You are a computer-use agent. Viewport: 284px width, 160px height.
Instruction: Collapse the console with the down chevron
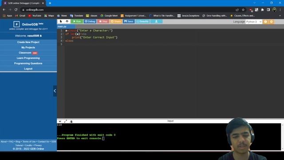click(60, 121)
